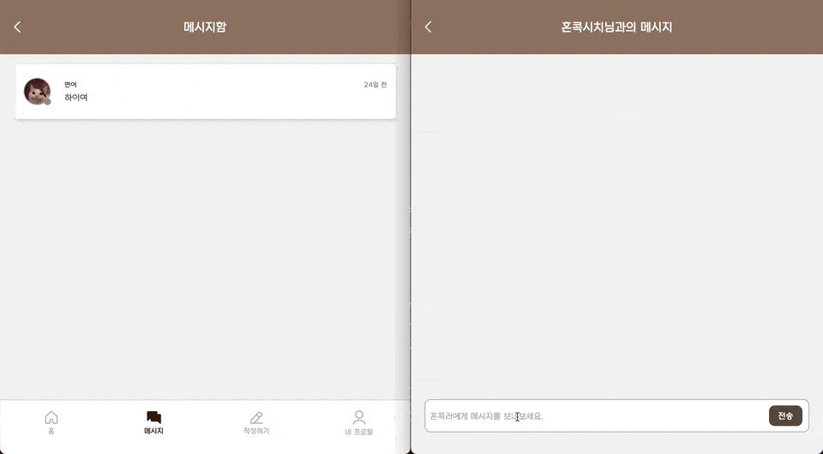
Task: Open the 홈 house icon
Action: click(51, 417)
